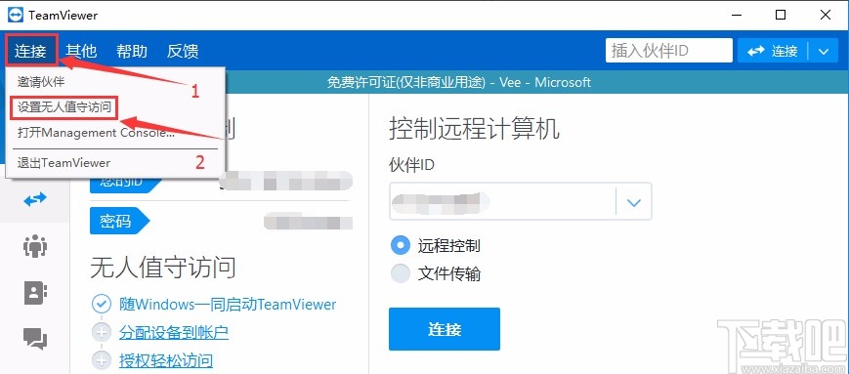Click the 密码 label tag
The image size is (849, 374).
pos(118,221)
